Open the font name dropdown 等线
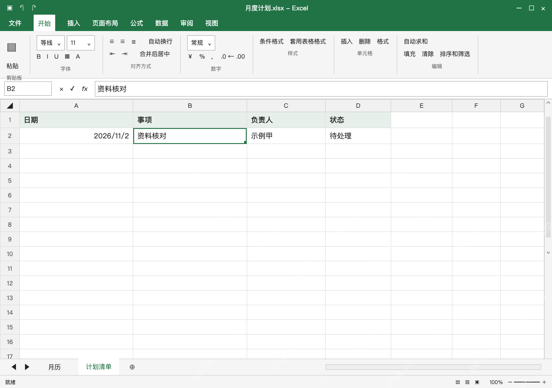 point(50,43)
